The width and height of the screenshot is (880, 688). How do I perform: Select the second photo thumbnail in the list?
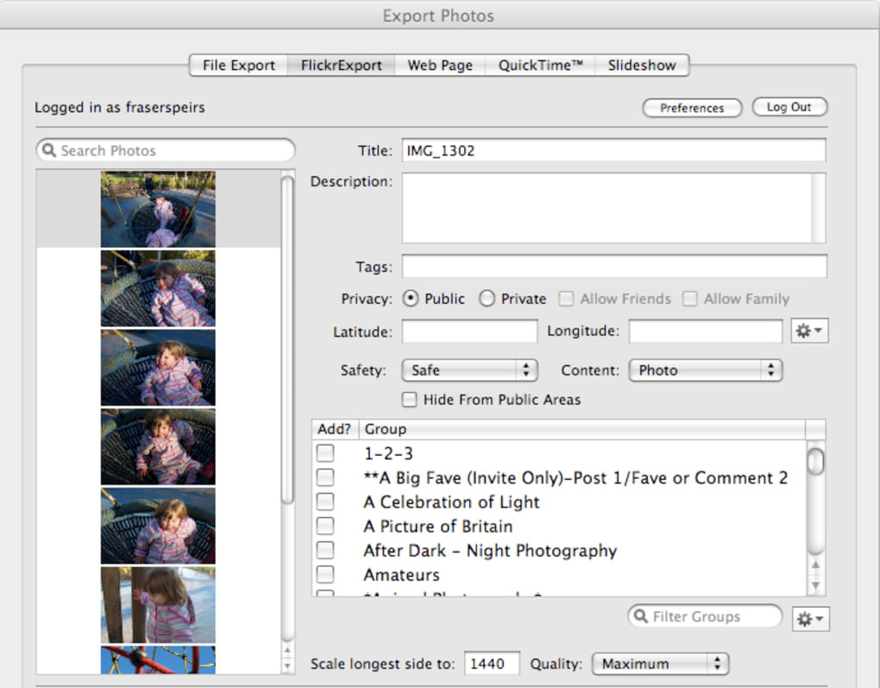click(158, 288)
